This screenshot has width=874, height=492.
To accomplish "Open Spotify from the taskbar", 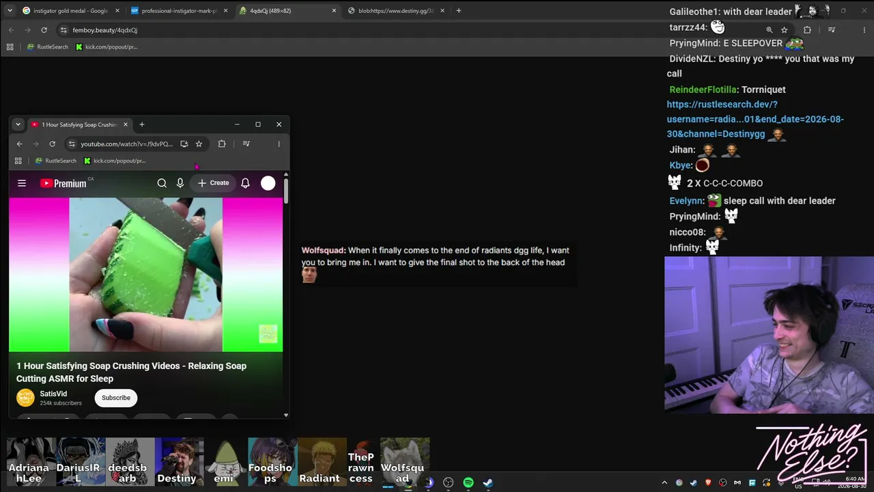I will coord(468,482).
